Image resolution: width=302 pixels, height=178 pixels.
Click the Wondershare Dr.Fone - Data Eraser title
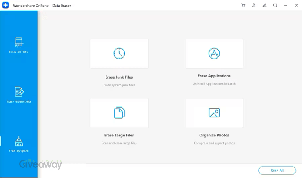(x=42, y=6)
